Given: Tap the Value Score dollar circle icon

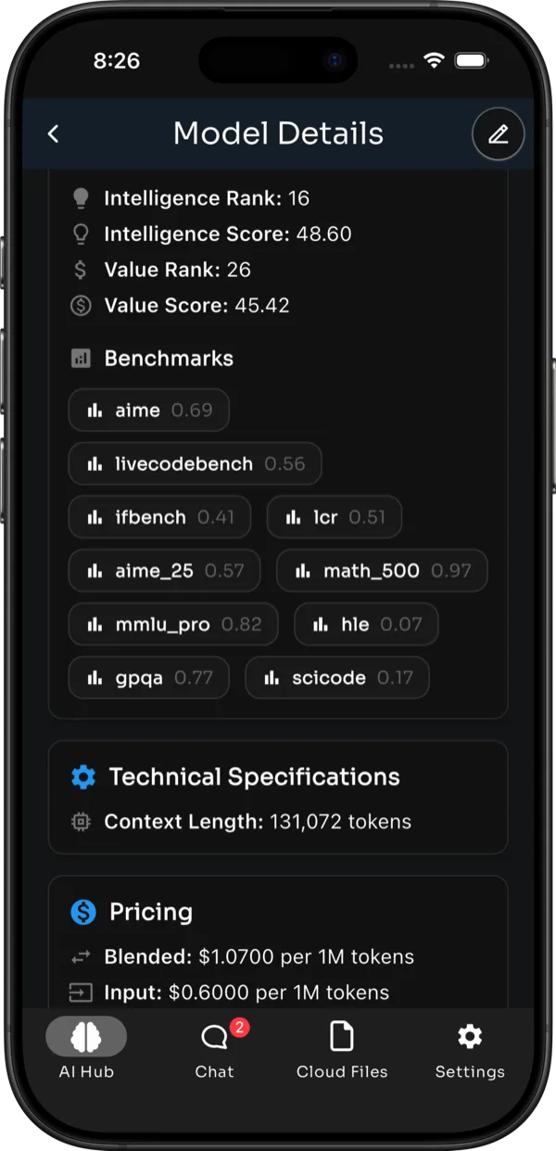Looking at the screenshot, I should click(x=81, y=306).
